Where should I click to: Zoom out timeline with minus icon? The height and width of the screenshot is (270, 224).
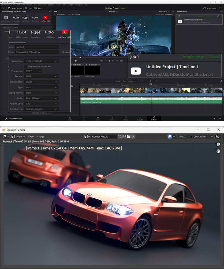[142, 81]
